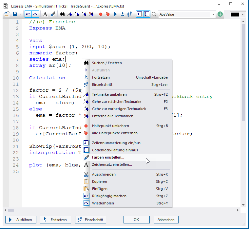This screenshot has width=249, height=229.
Task: Click the undo arrow in the toolbar
Action: 28,14
